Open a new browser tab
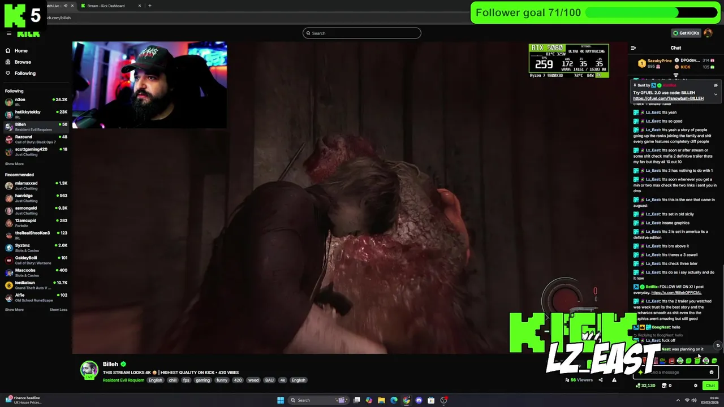This screenshot has width=724, height=407. coord(149,6)
